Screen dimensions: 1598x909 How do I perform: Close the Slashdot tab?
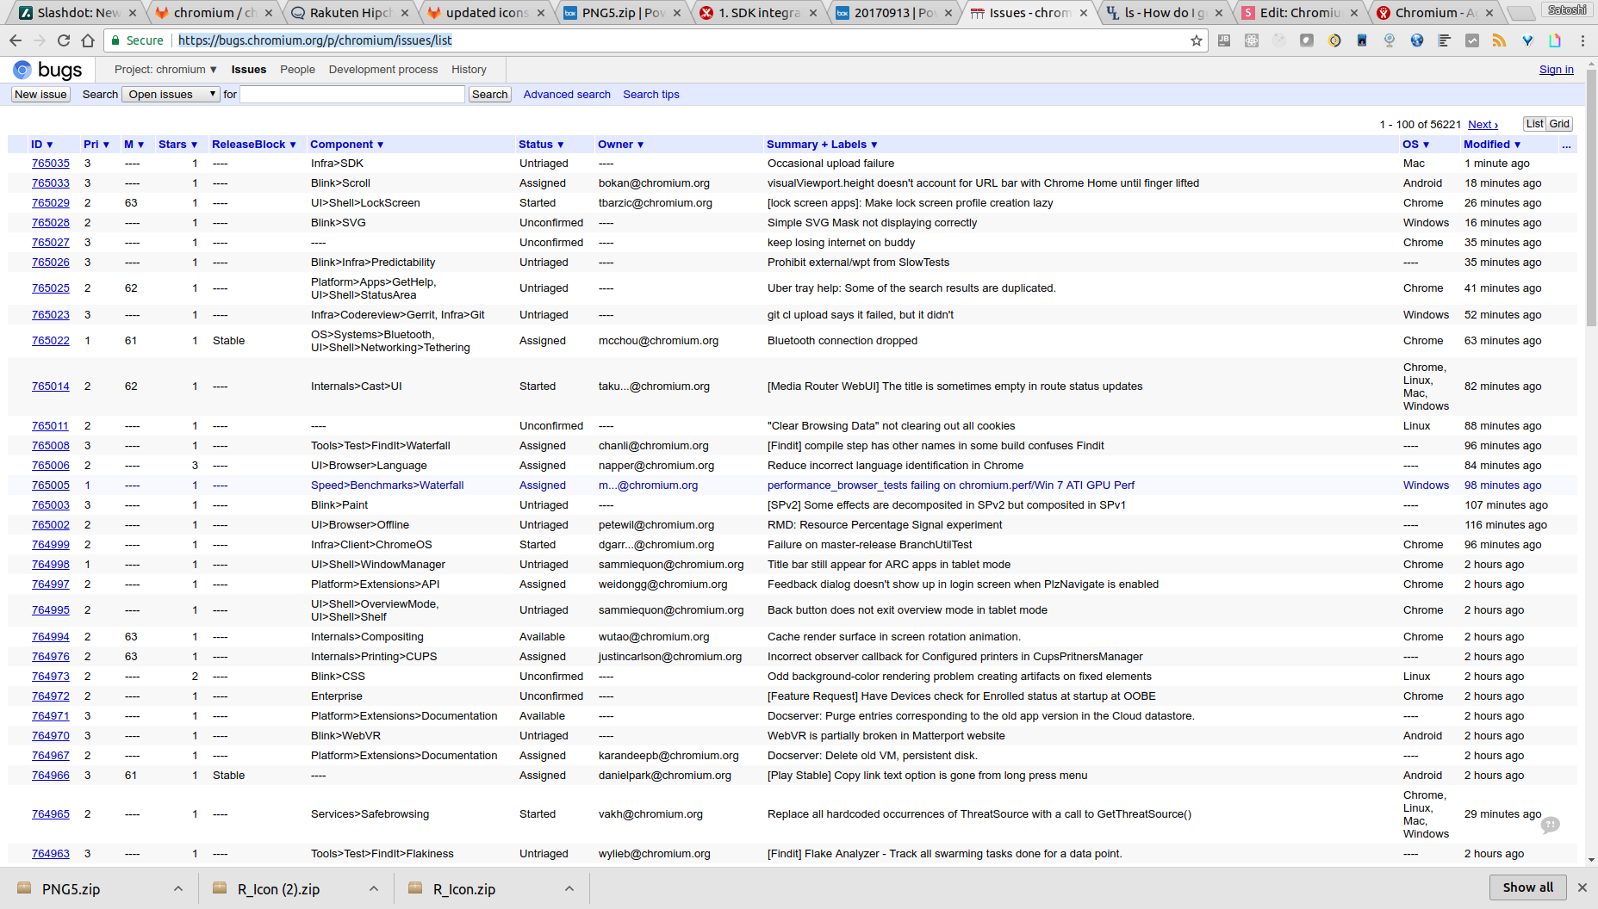coord(133,13)
